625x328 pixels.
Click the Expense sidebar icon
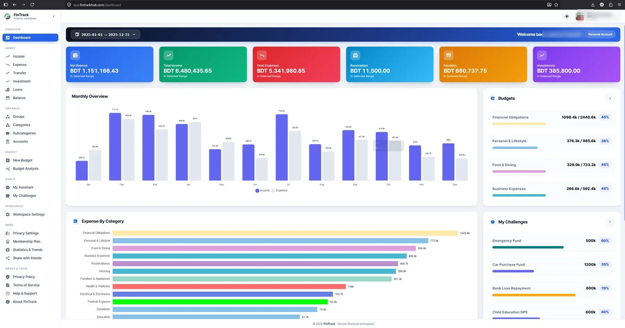[8, 64]
